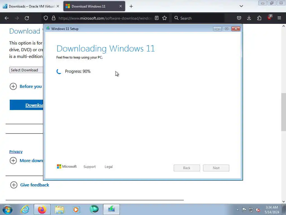Click the Firefox Search box
The height and width of the screenshot is (215, 286).
198,18
